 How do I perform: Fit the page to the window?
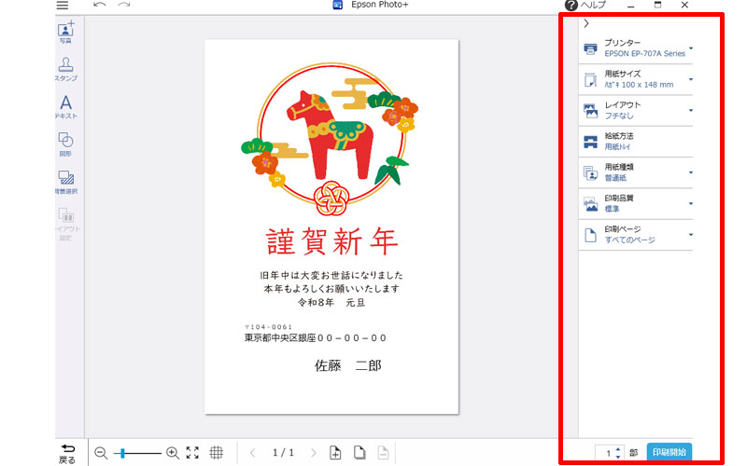(192, 453)
